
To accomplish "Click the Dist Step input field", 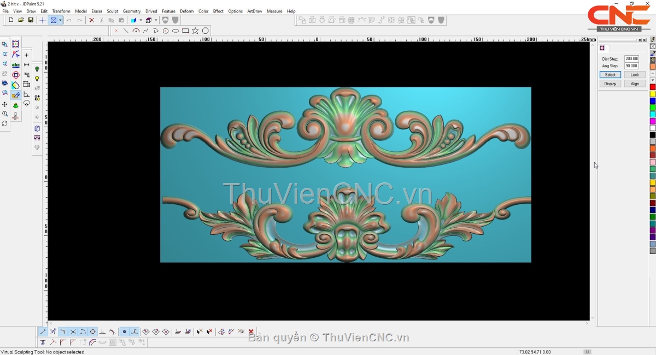I will point(631,58).
